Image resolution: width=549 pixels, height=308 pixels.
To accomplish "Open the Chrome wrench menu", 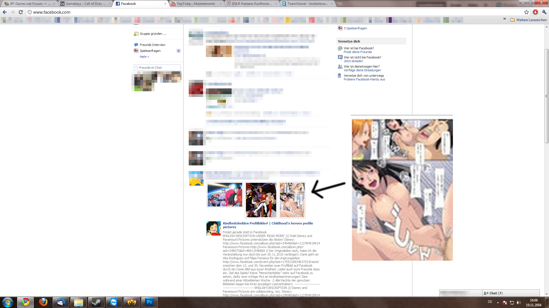I will click(544, 12).
